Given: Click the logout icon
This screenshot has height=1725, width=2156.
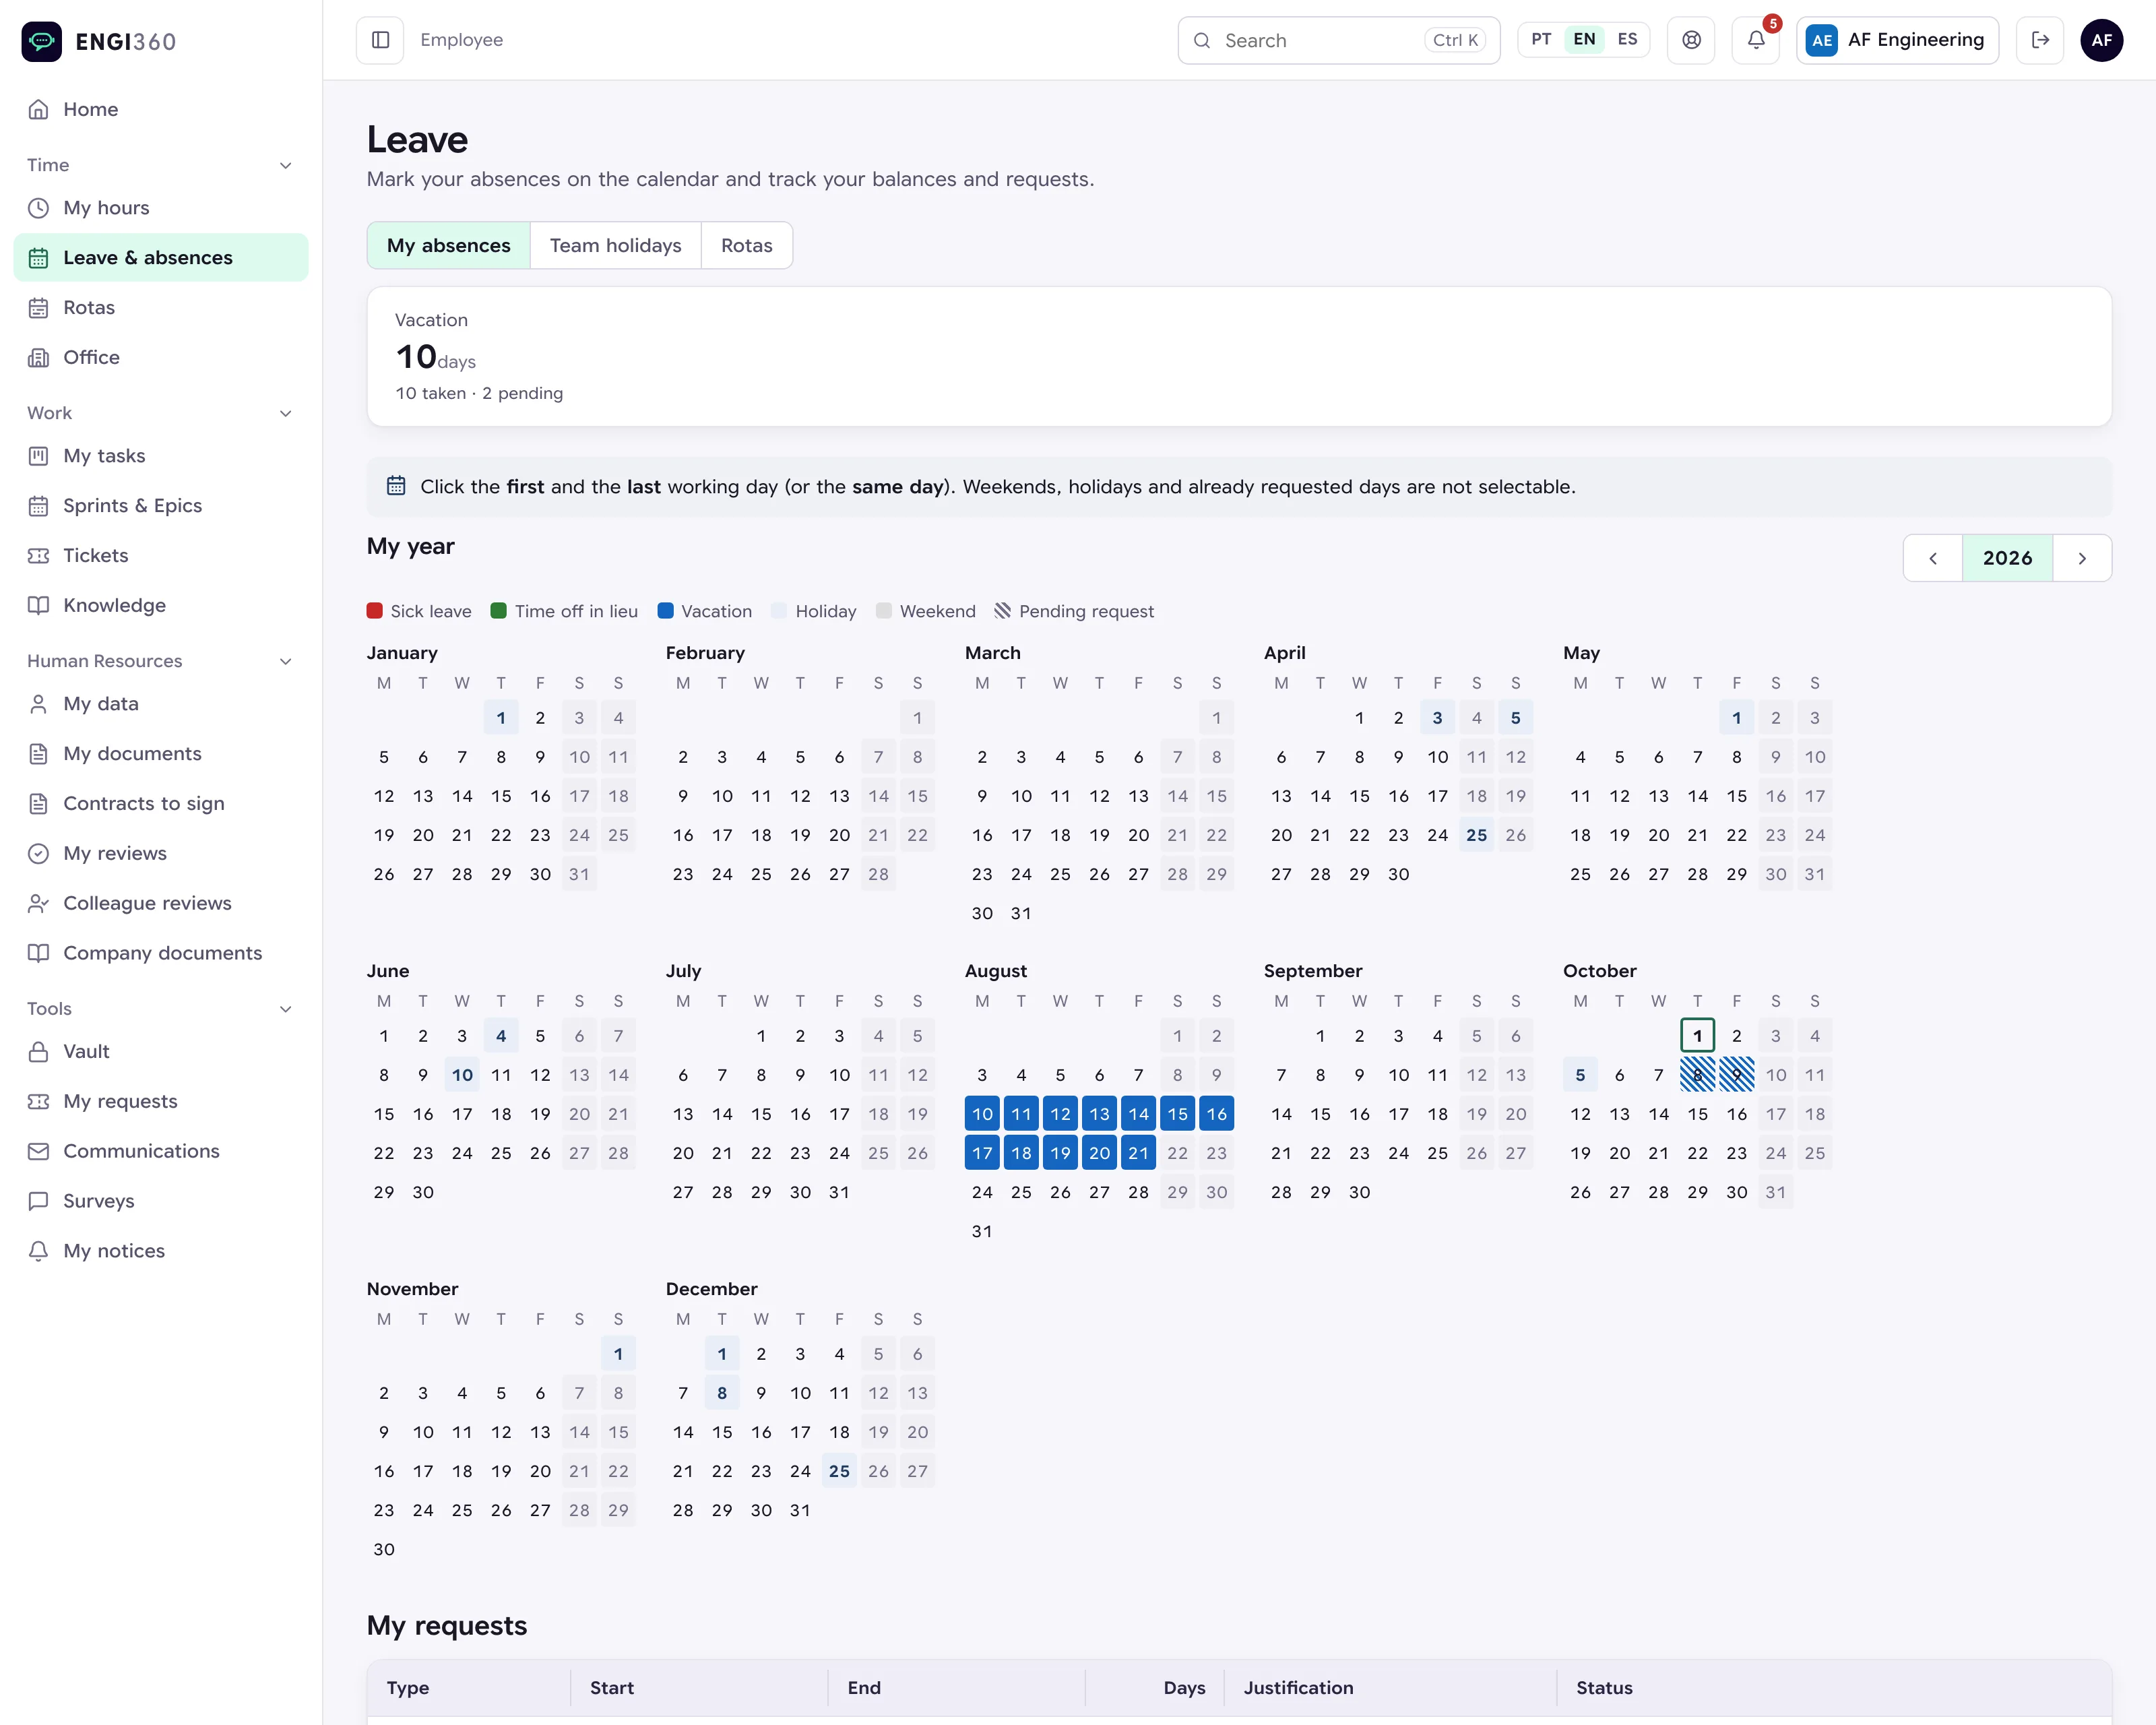Looking at the screenshot, I should pos(2040,40).
